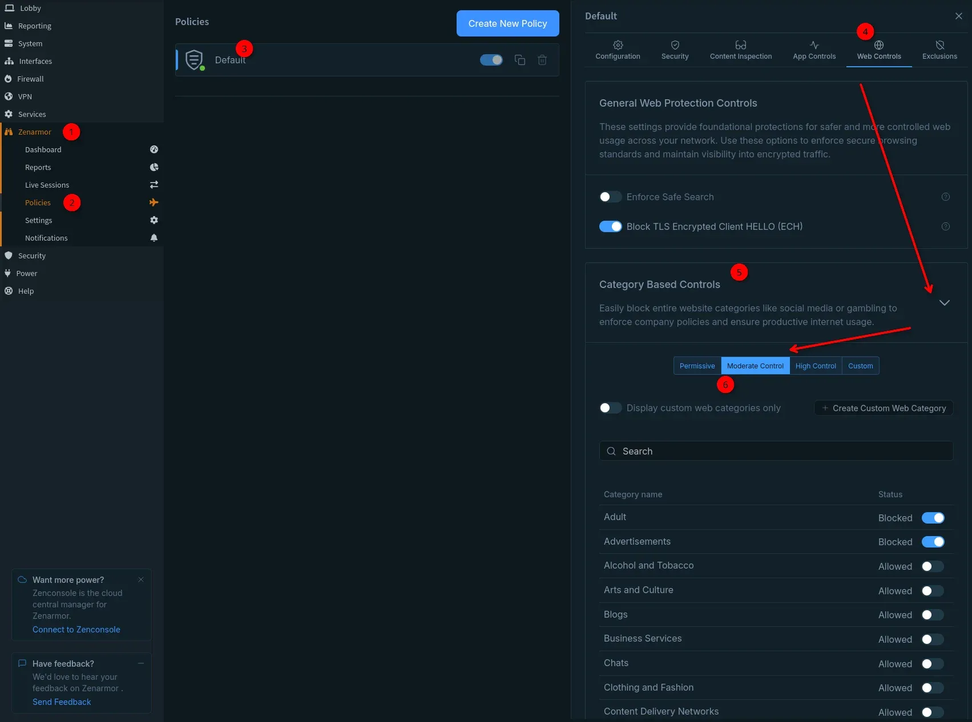The height and width of the screenshot is (722, 972).
Task: Click the Settings cog icon in Zenarmor submenu
Action: tap(154, 220)
